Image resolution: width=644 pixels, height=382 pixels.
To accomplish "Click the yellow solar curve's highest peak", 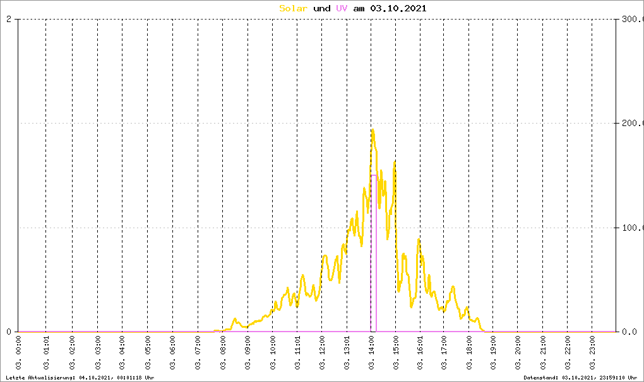I will pyautogui.click(x=373, y=131).
